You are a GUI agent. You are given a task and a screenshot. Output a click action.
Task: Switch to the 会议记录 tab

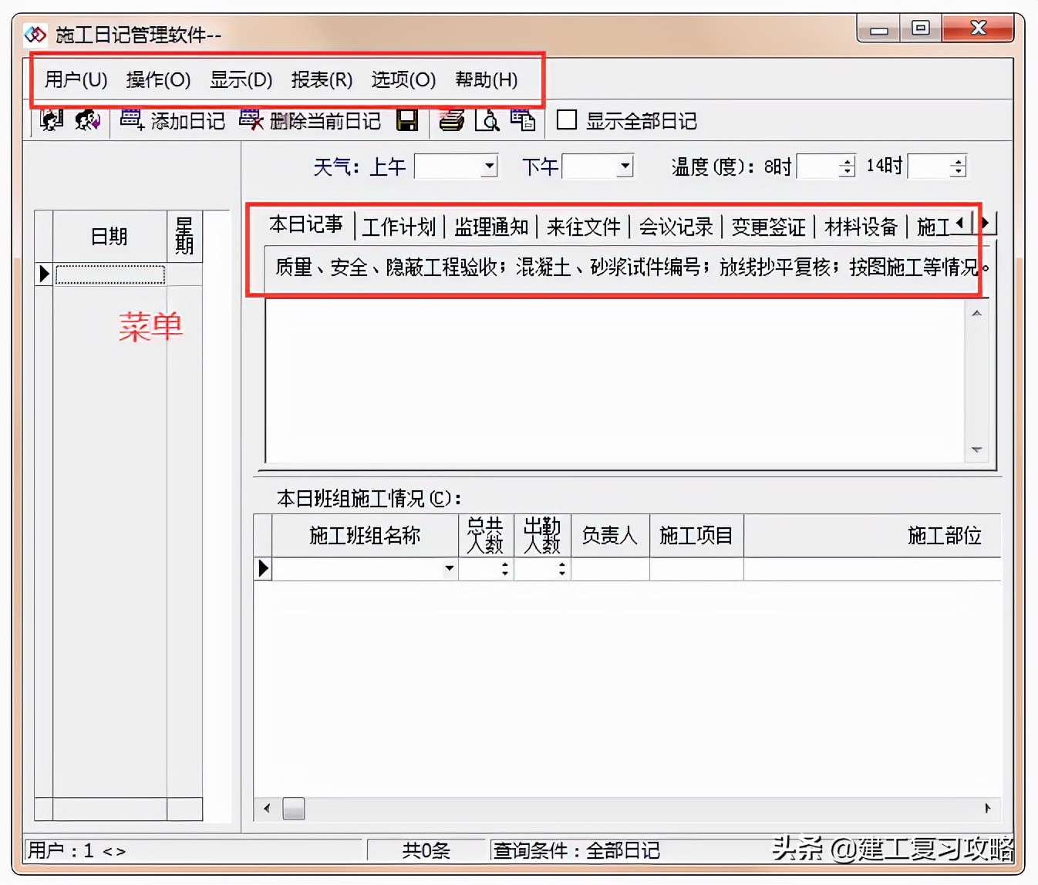point(676,227)
